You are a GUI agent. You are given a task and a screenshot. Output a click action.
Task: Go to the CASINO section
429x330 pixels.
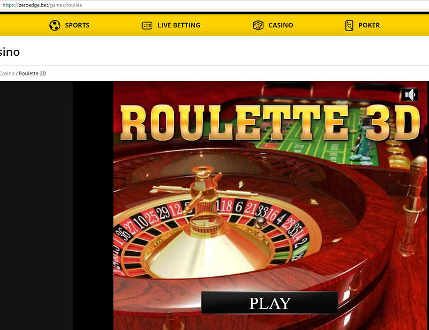pos(280,25)
